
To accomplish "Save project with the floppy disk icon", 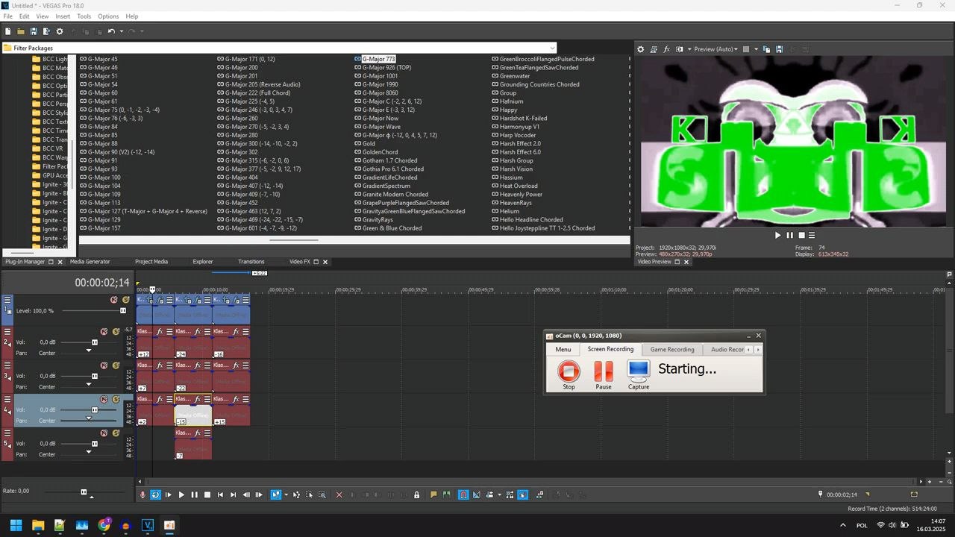I will tap(34, 31).
